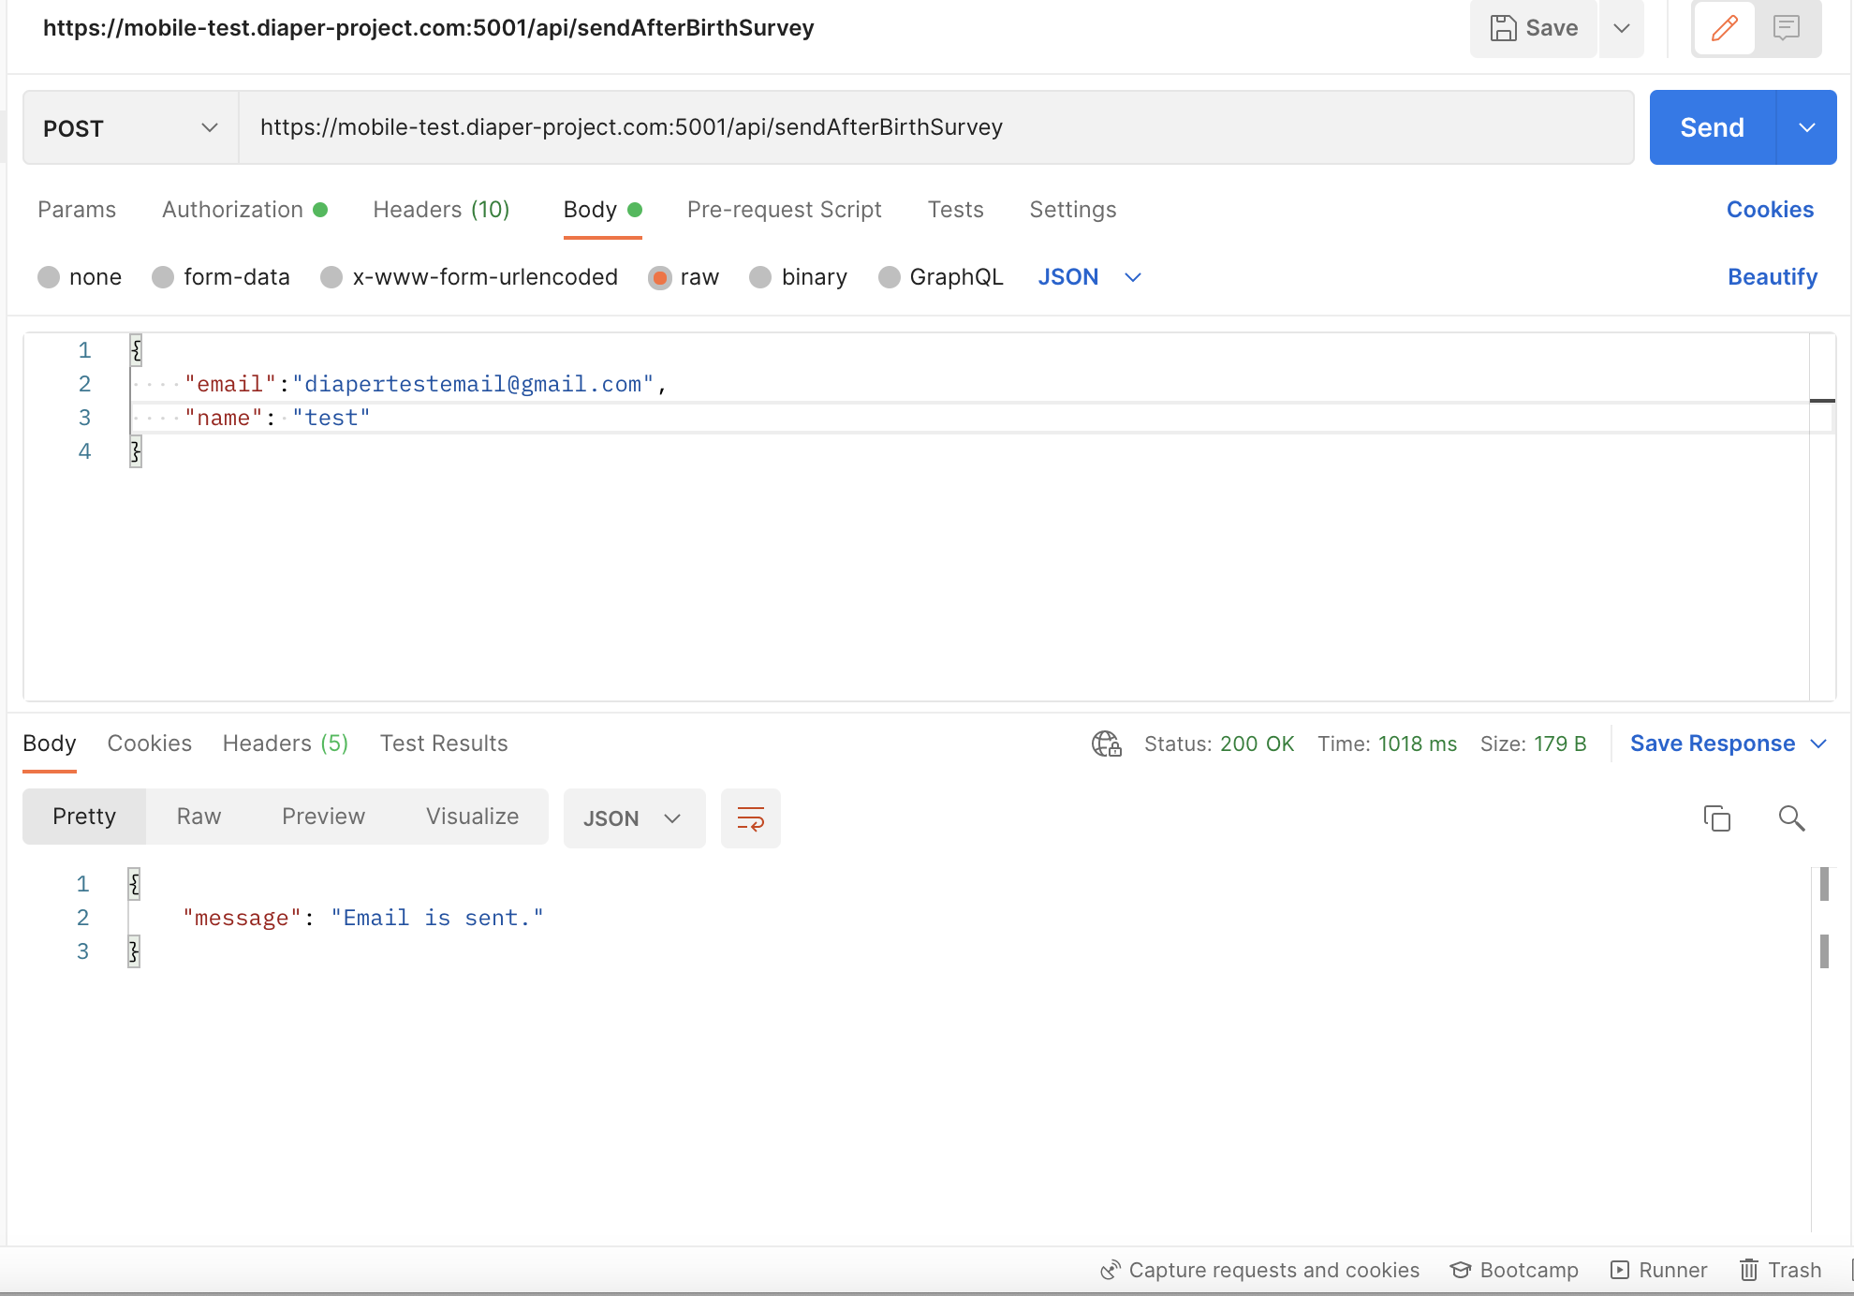Open Capture requests and cookies

tap(1259, 1270)
